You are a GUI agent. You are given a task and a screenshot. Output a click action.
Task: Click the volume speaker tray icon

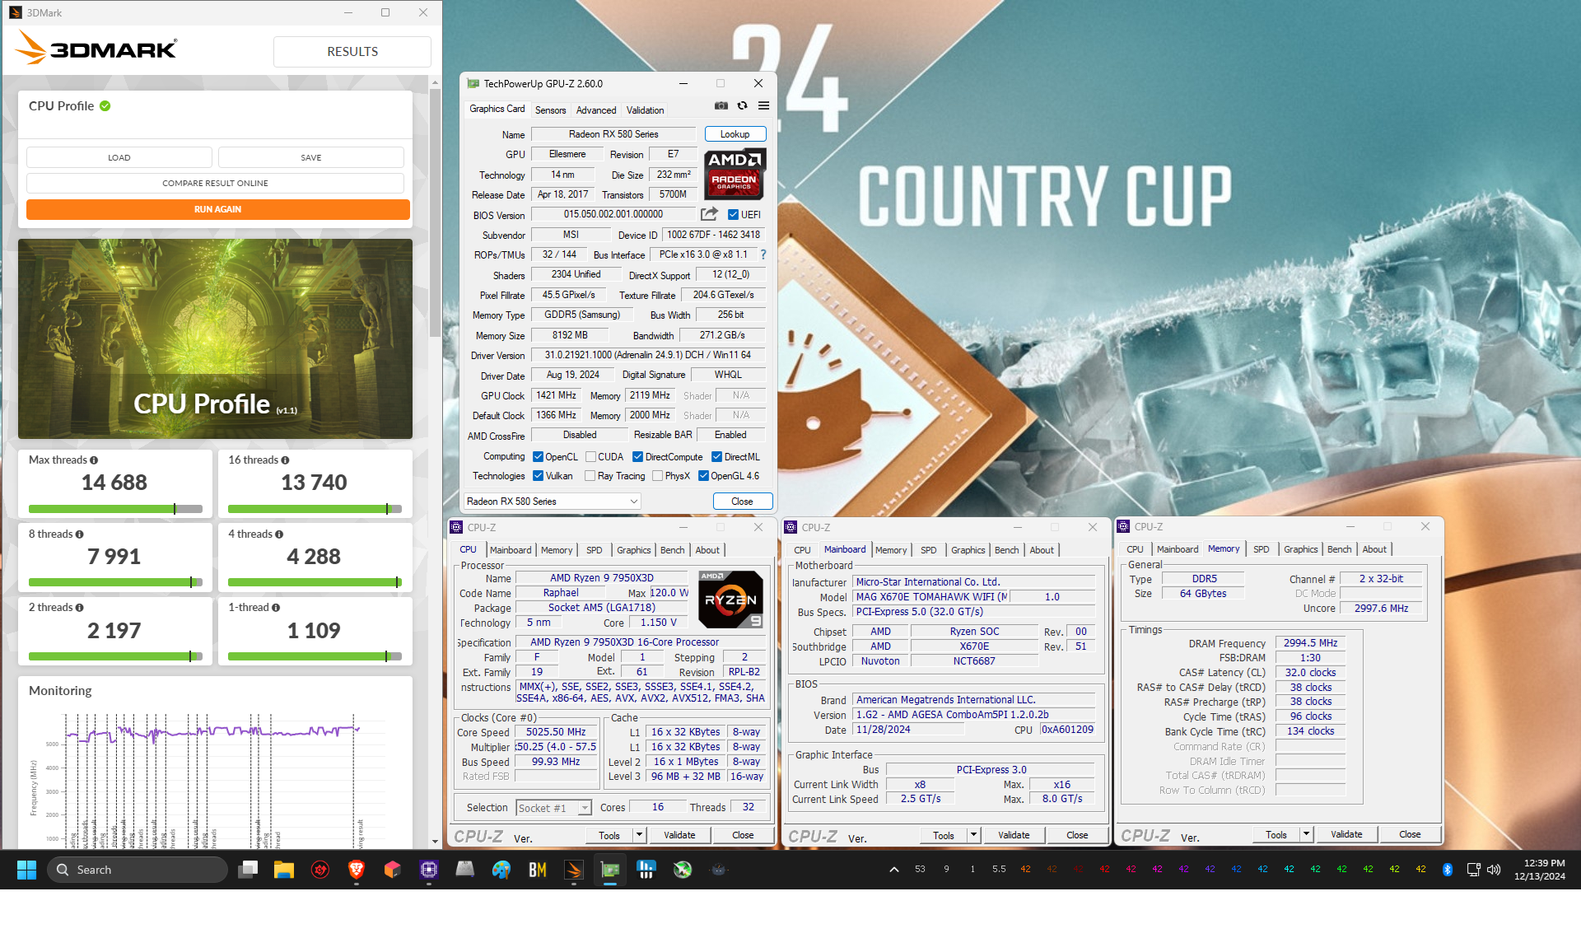[x=1494, y=870]
